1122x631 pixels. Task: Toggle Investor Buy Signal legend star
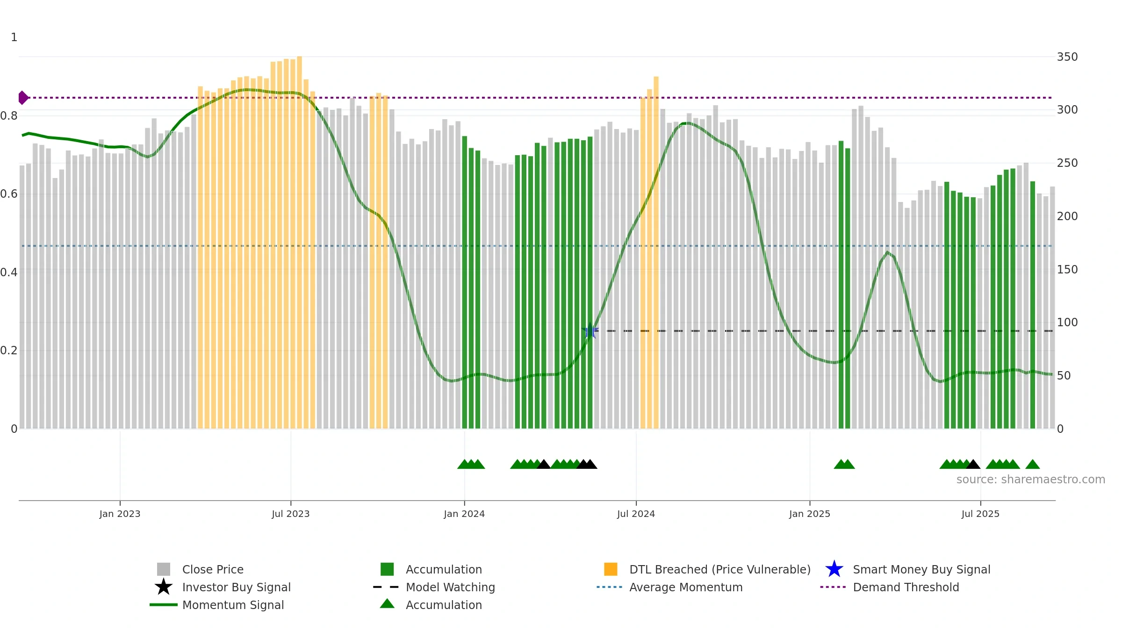pyautogui.click(x=164, y=587)
